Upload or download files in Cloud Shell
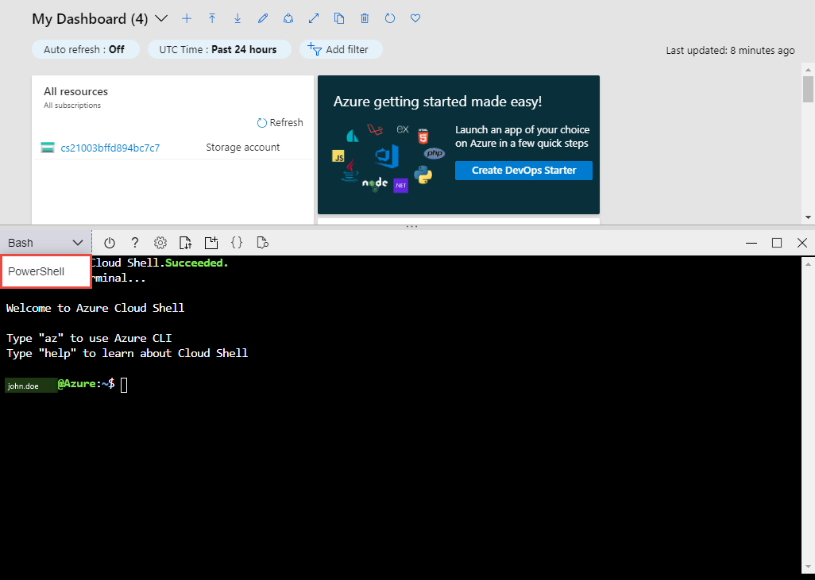 click(x=185, y=243)
